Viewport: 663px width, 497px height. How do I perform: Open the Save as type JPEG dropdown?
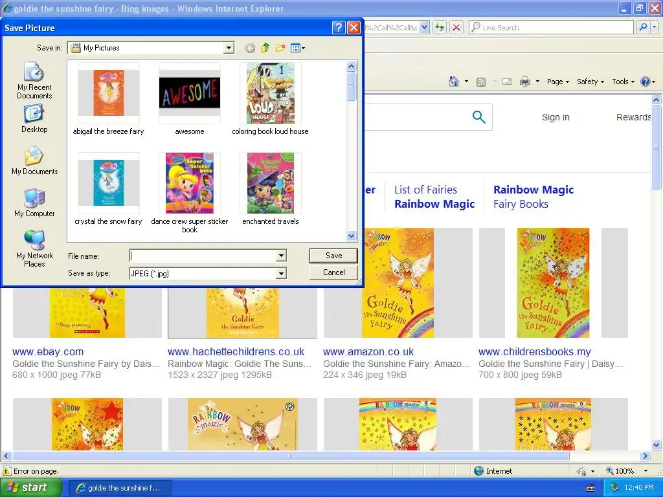click(x=281, y=274)
